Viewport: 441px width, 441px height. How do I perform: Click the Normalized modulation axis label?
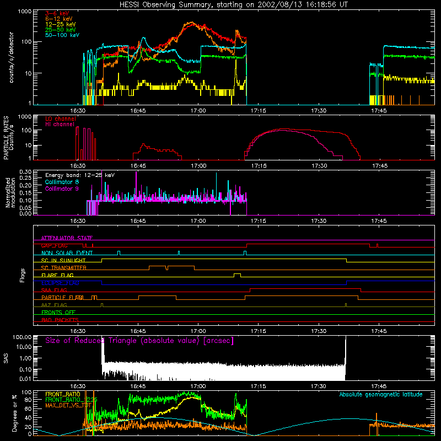(10, 192)
